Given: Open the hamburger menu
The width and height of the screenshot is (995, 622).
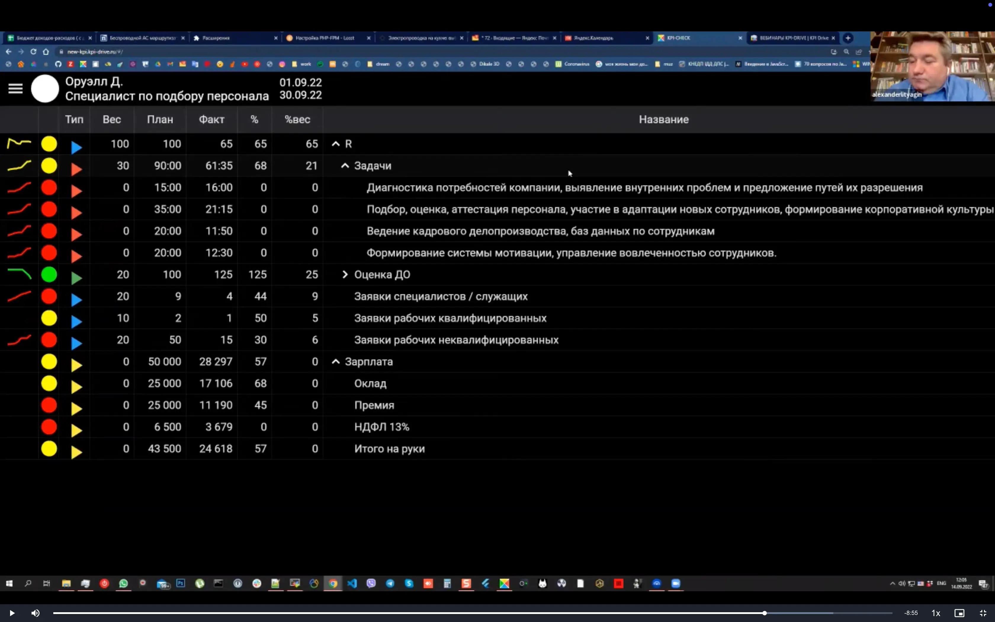Looking at the screenshot, I should tap(16, 89).
